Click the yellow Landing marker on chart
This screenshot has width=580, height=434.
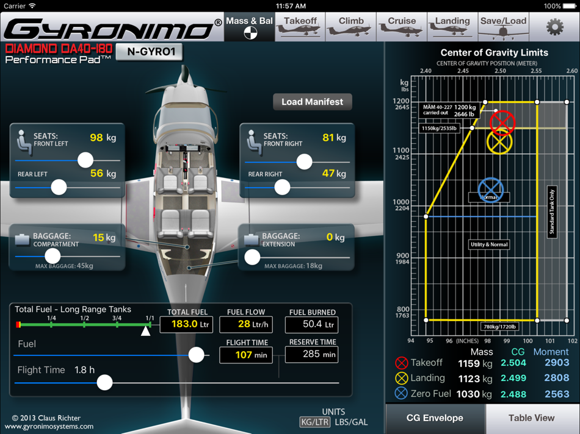pyautogui.click(x=499, y=142)
